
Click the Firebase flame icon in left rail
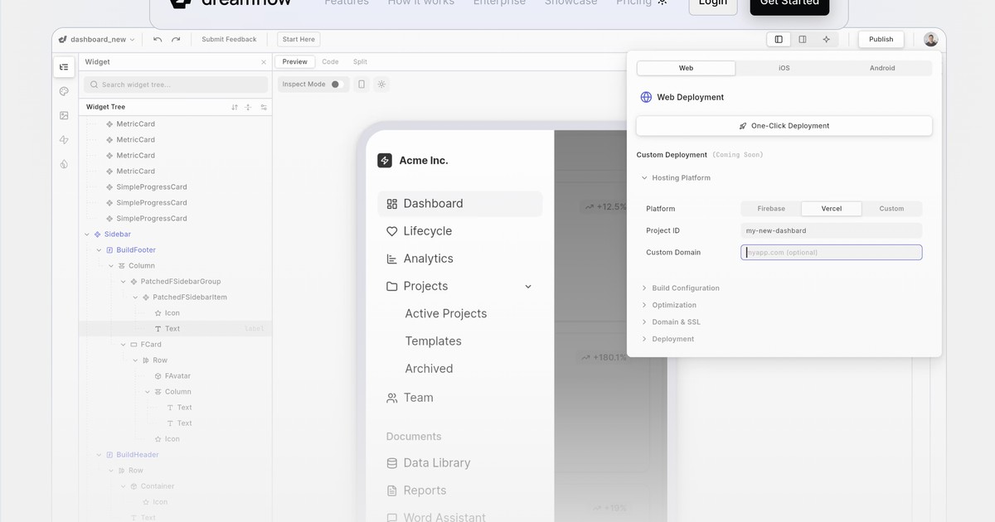click(x=64, y=164)
